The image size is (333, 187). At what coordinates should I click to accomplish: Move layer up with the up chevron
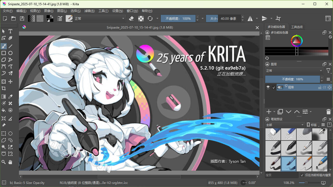coord(297,112)
